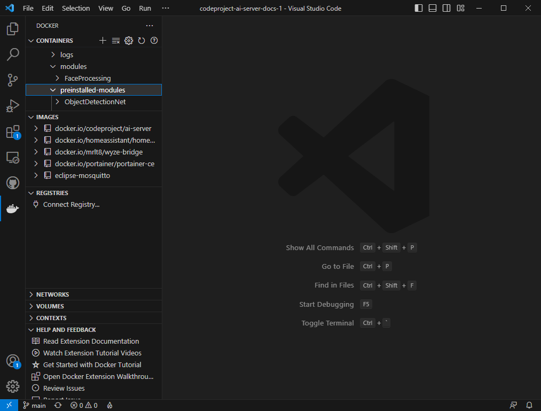
Task: Toggle the primary side bar layout icon
Action: (419, 9)
